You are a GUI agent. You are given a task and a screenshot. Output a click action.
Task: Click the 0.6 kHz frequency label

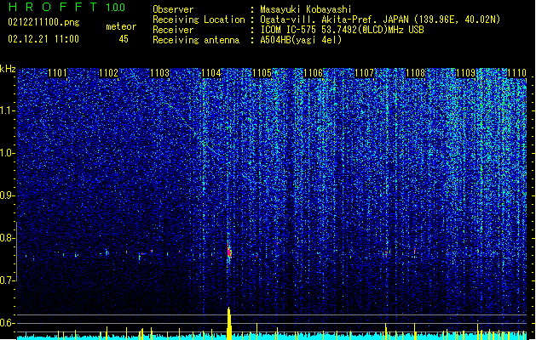7,323
